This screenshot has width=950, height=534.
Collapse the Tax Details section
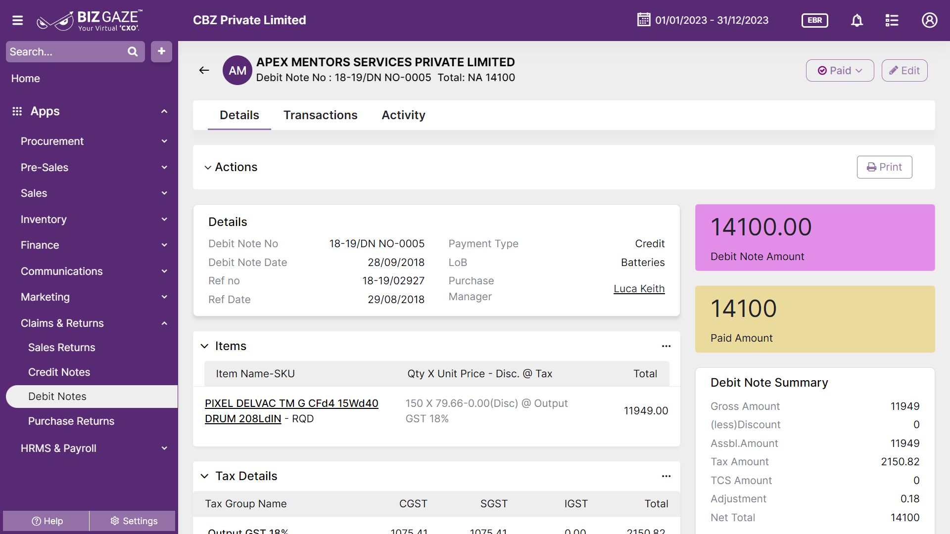(x=204, y=476)
